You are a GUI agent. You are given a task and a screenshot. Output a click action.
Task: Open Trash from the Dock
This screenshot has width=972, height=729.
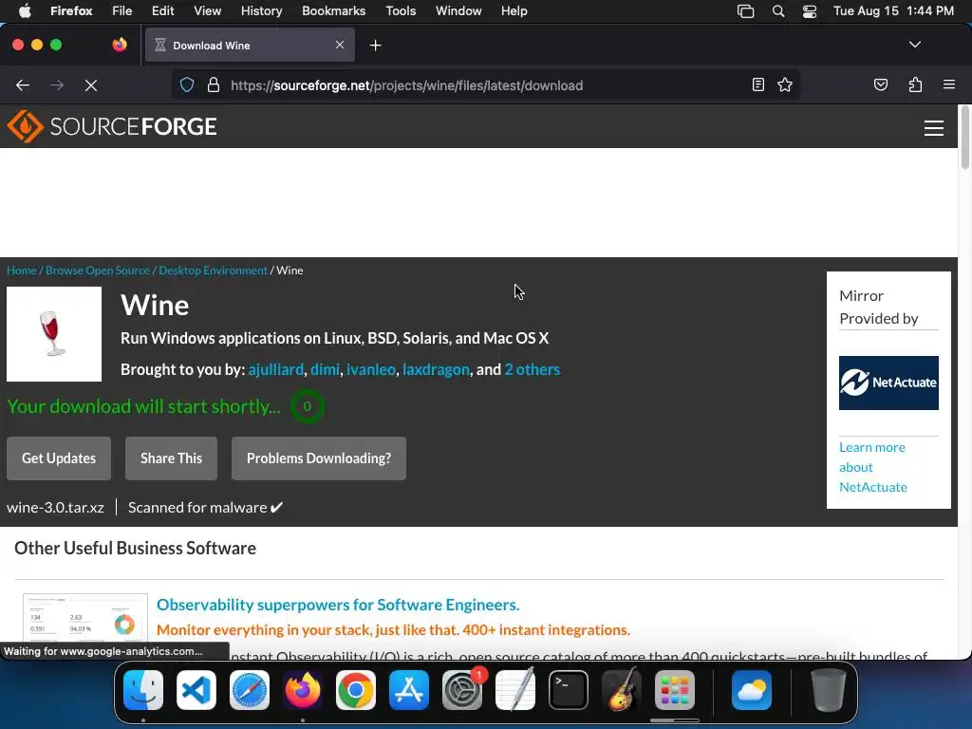tap(828, 690)
